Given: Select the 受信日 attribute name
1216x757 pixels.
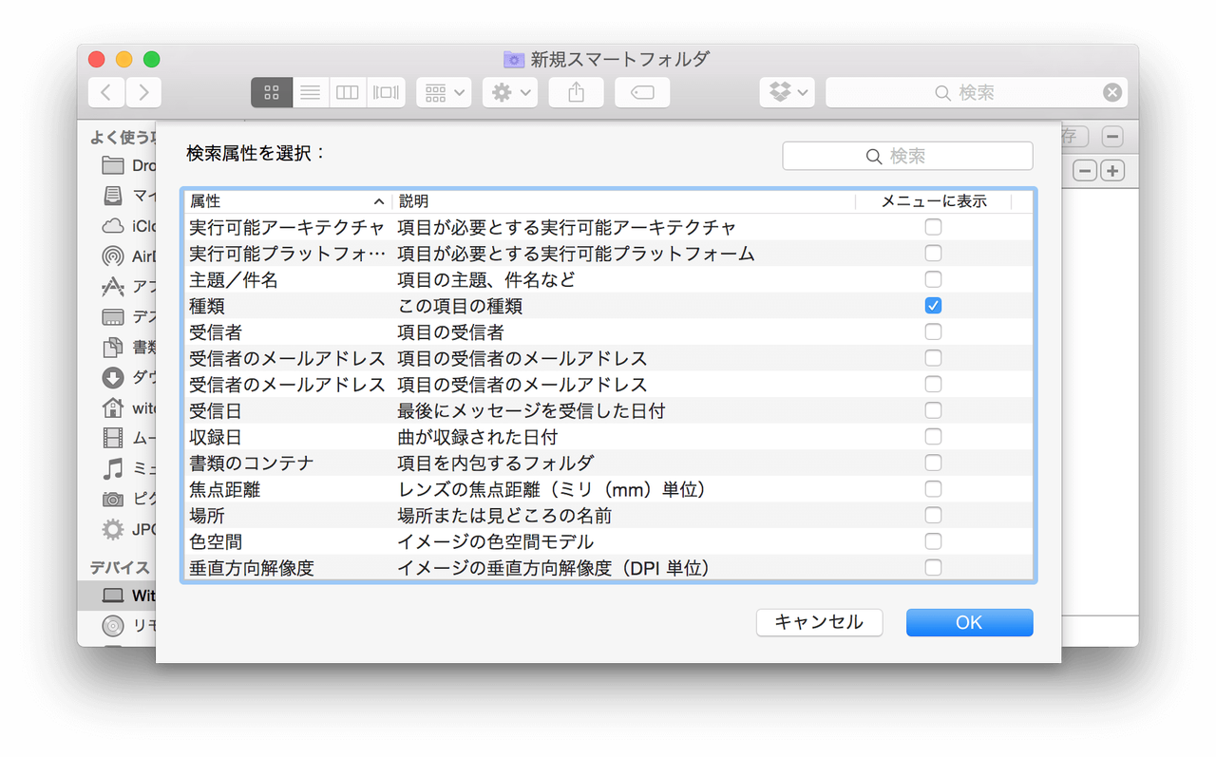Looking at the screenshot, I should tap(216, 411).
